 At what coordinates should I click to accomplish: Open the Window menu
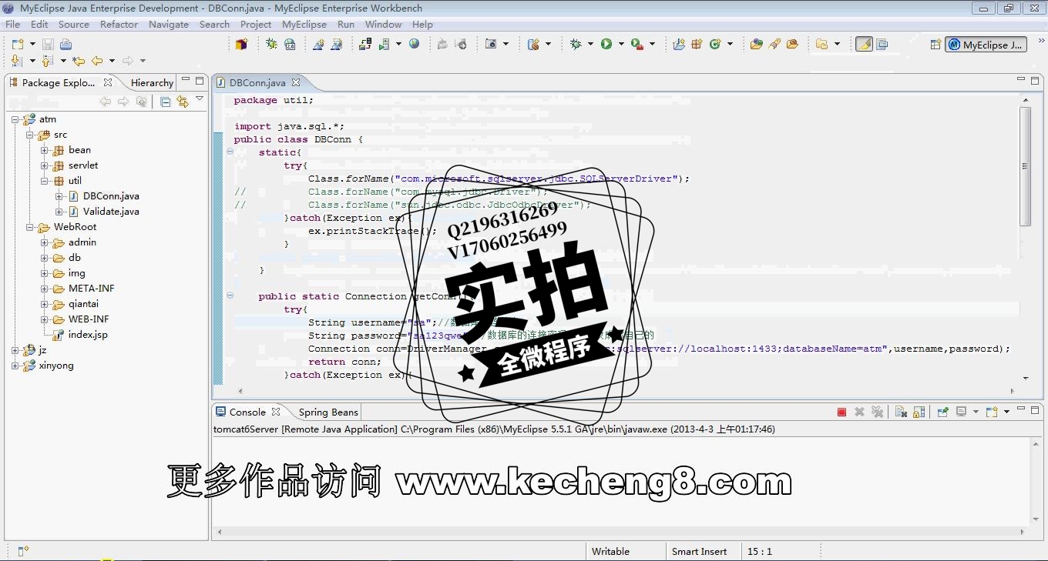coord(383,25)
